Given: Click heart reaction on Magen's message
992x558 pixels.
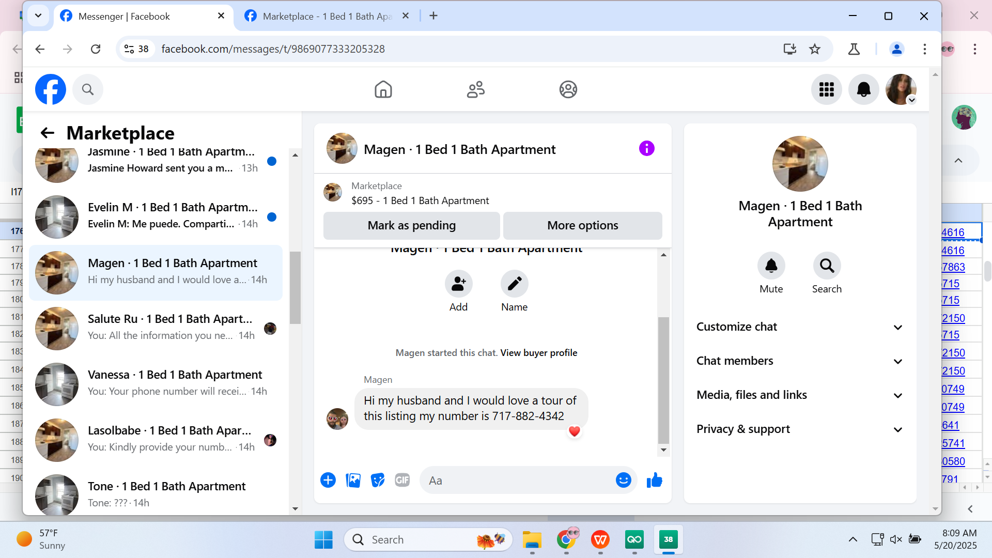Looking at the screenshot, I should (574, 431).
